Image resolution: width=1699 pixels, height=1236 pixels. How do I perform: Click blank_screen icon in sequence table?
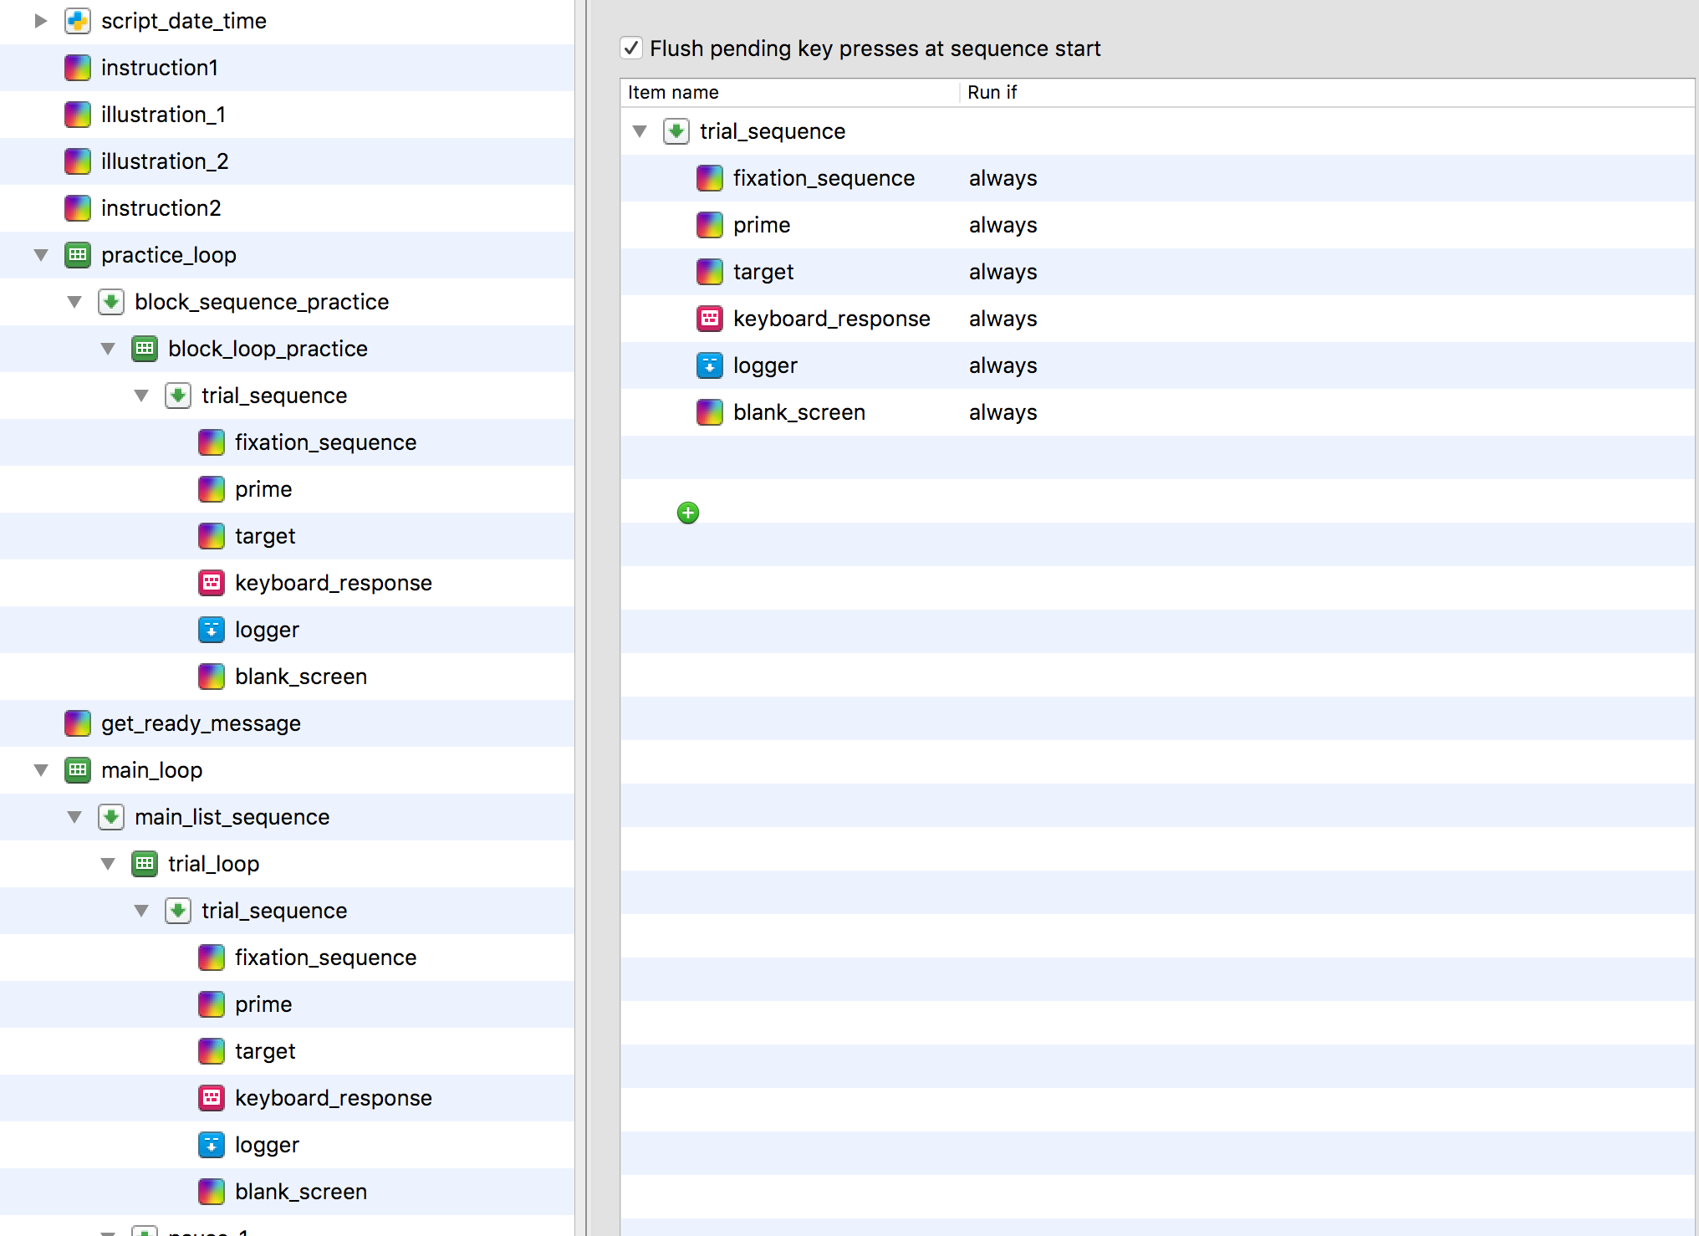710,412
